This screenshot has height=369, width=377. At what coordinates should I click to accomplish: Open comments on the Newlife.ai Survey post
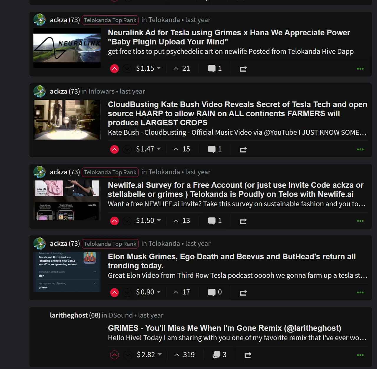coord(215,221)
